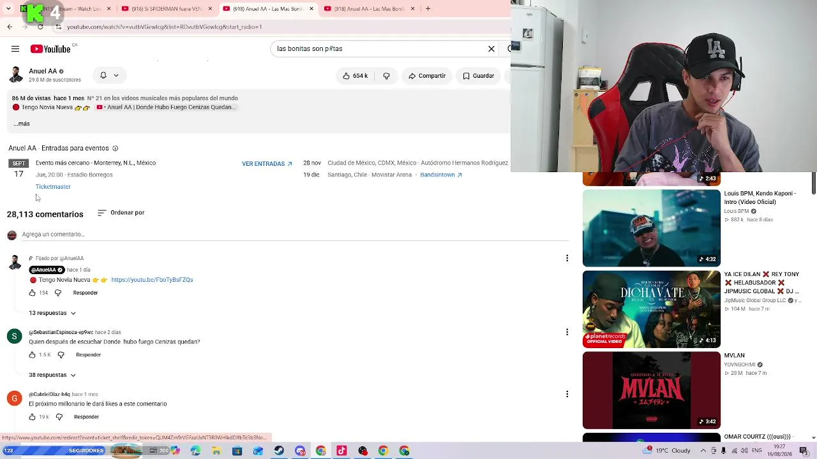Expand '13 respuestas' replies
Screen dimensions: 817x459
pyautogui.click(x=52, y=313)
